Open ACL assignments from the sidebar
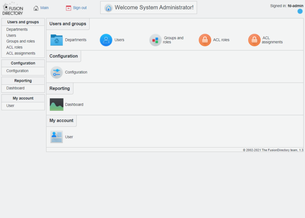305x218 pixels. pos(21,53)
